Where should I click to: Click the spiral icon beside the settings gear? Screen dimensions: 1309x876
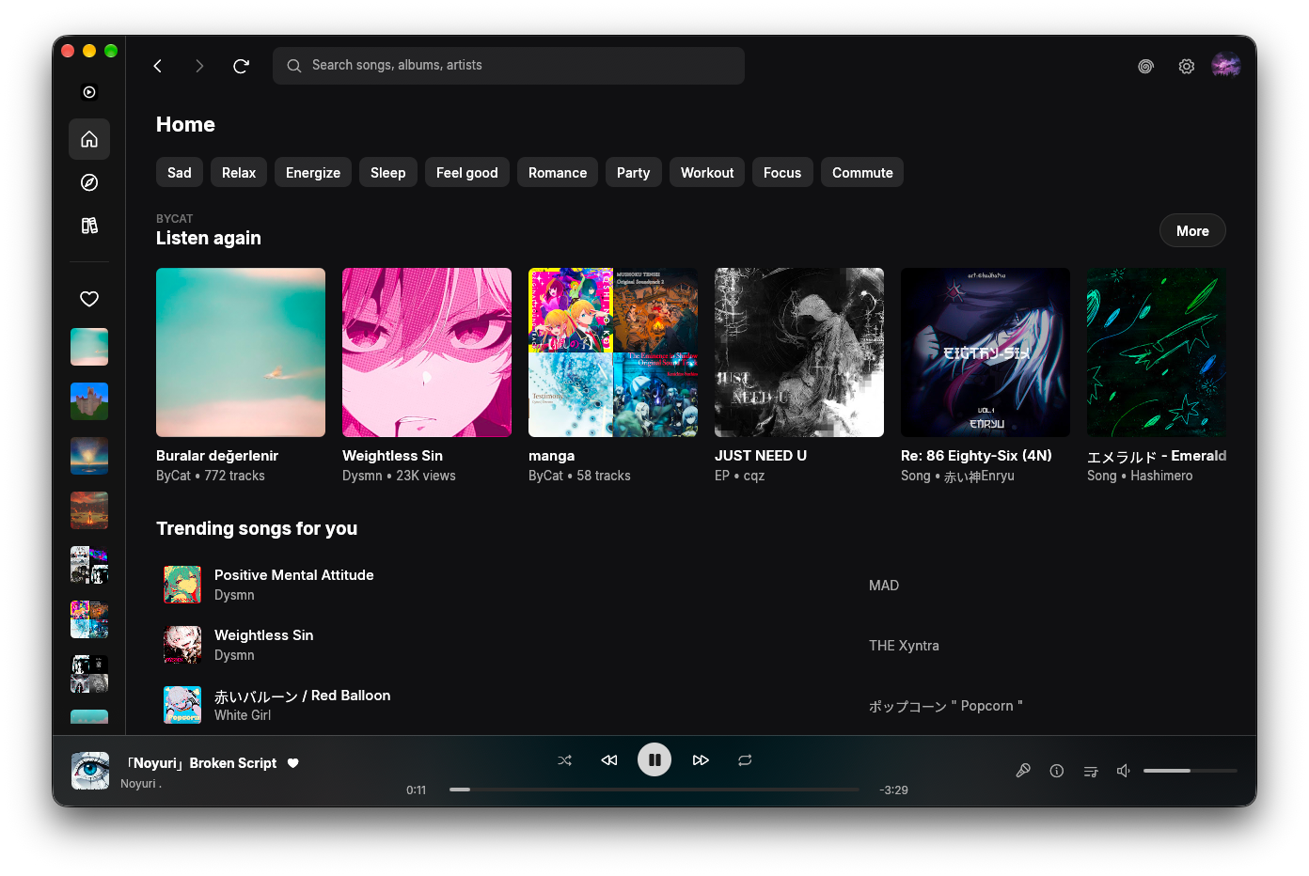point(1145,66)
